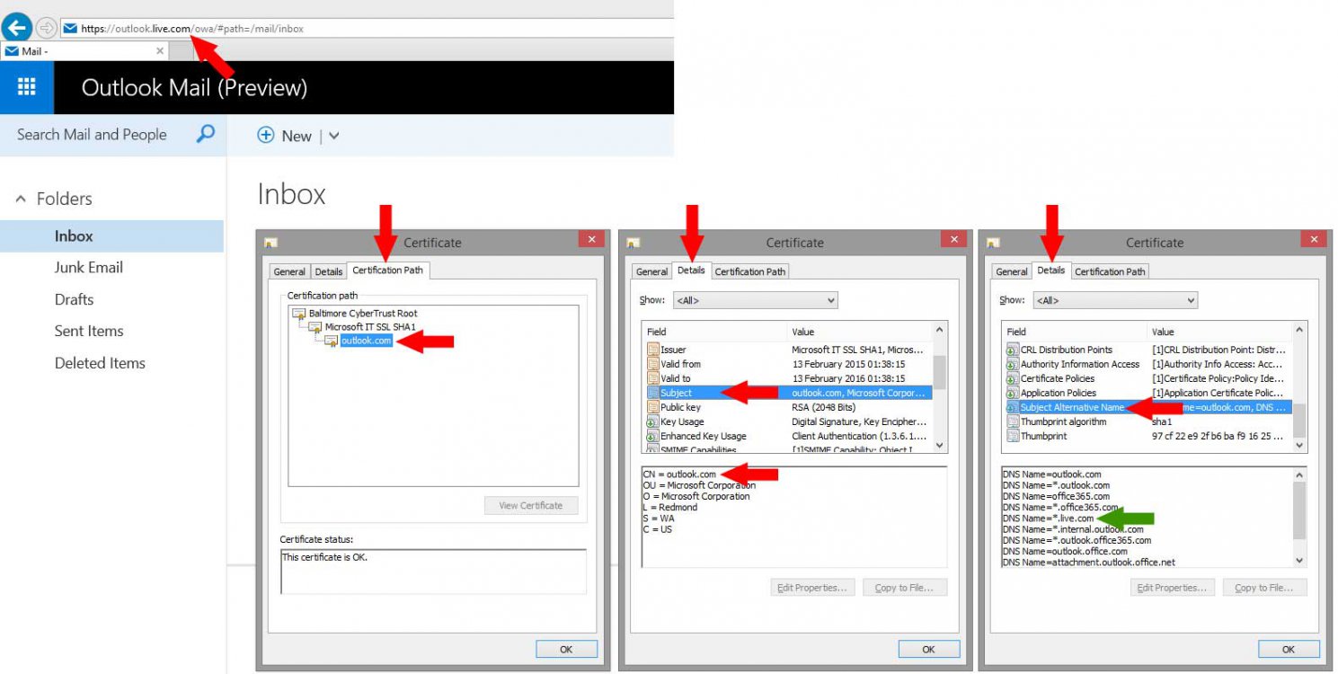Click the browser address bar URL
The width and height of the screenshot is (1338, 674).
point(192,29)
